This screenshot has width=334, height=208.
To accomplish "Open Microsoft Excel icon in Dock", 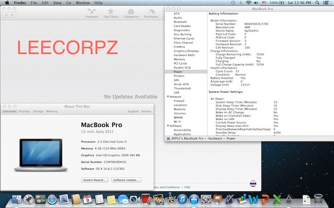I will pos(277,200).
